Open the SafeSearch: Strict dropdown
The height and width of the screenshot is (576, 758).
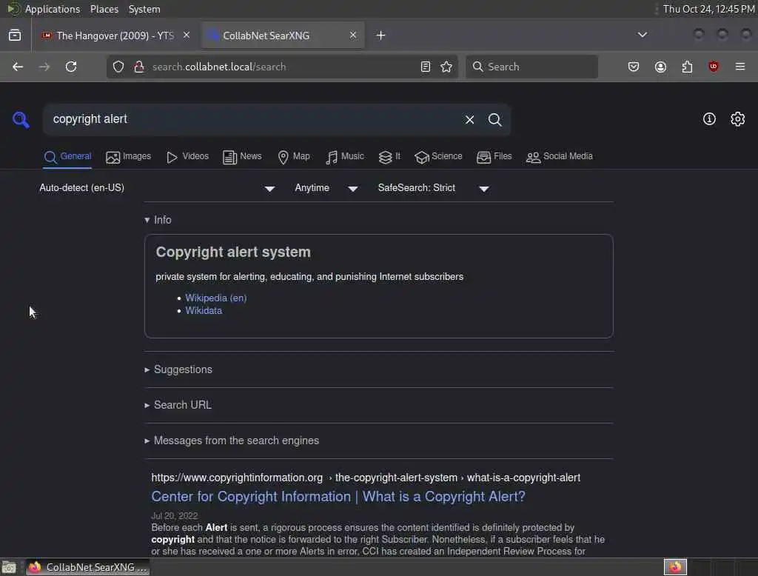pyautogui.click(x=434, y=188)
